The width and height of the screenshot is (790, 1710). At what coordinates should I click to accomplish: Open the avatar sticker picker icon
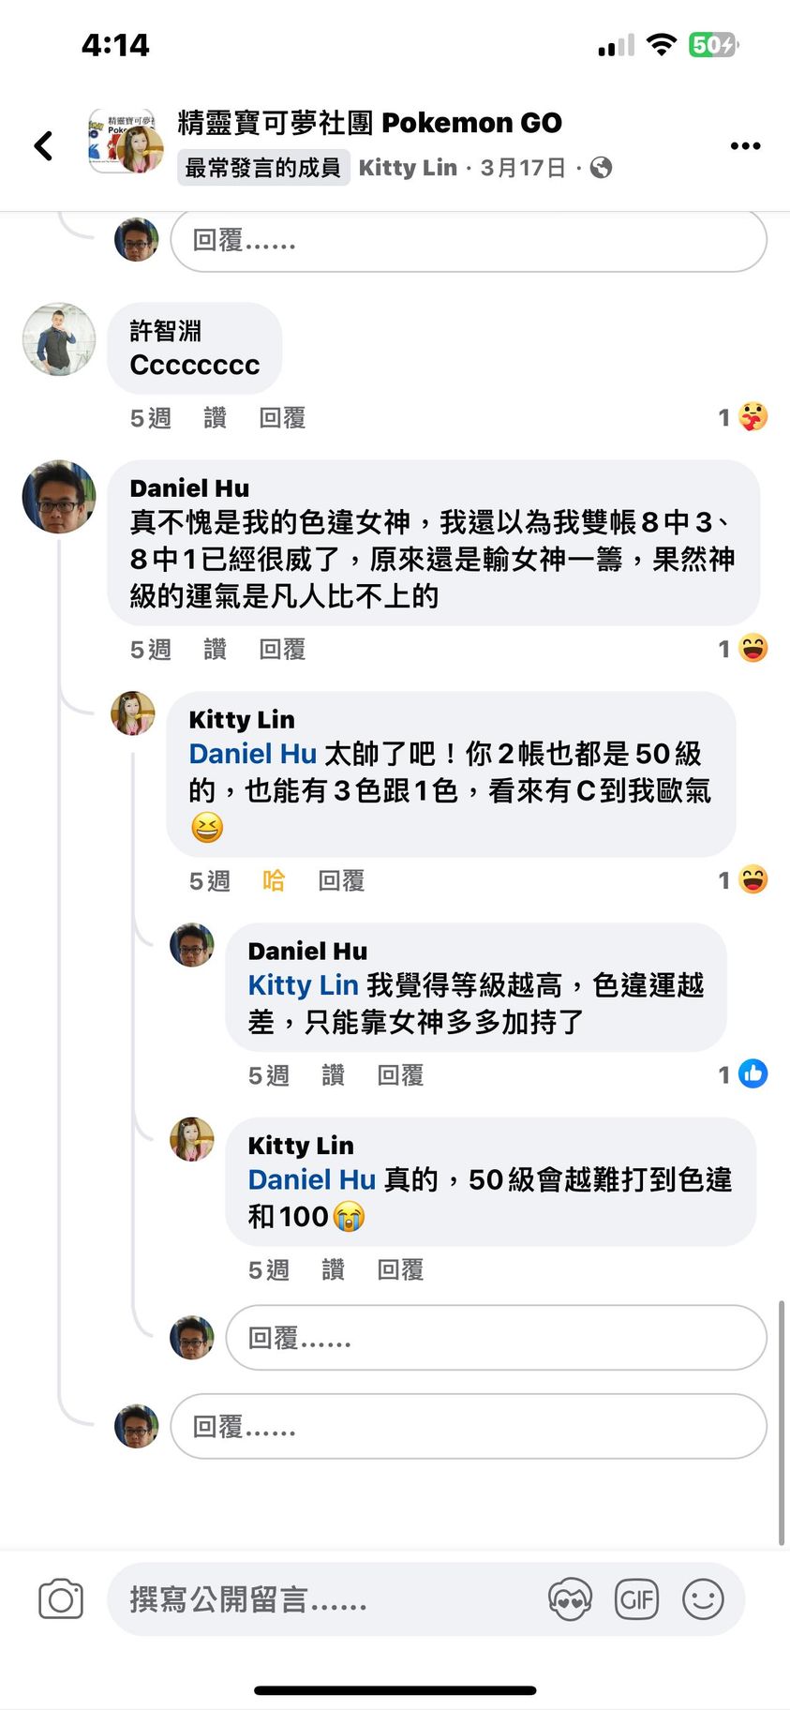tap(570, 1599)
